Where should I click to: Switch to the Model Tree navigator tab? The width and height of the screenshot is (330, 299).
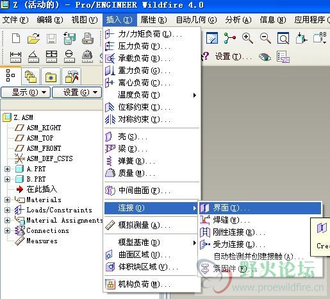[x=10, y=76]
